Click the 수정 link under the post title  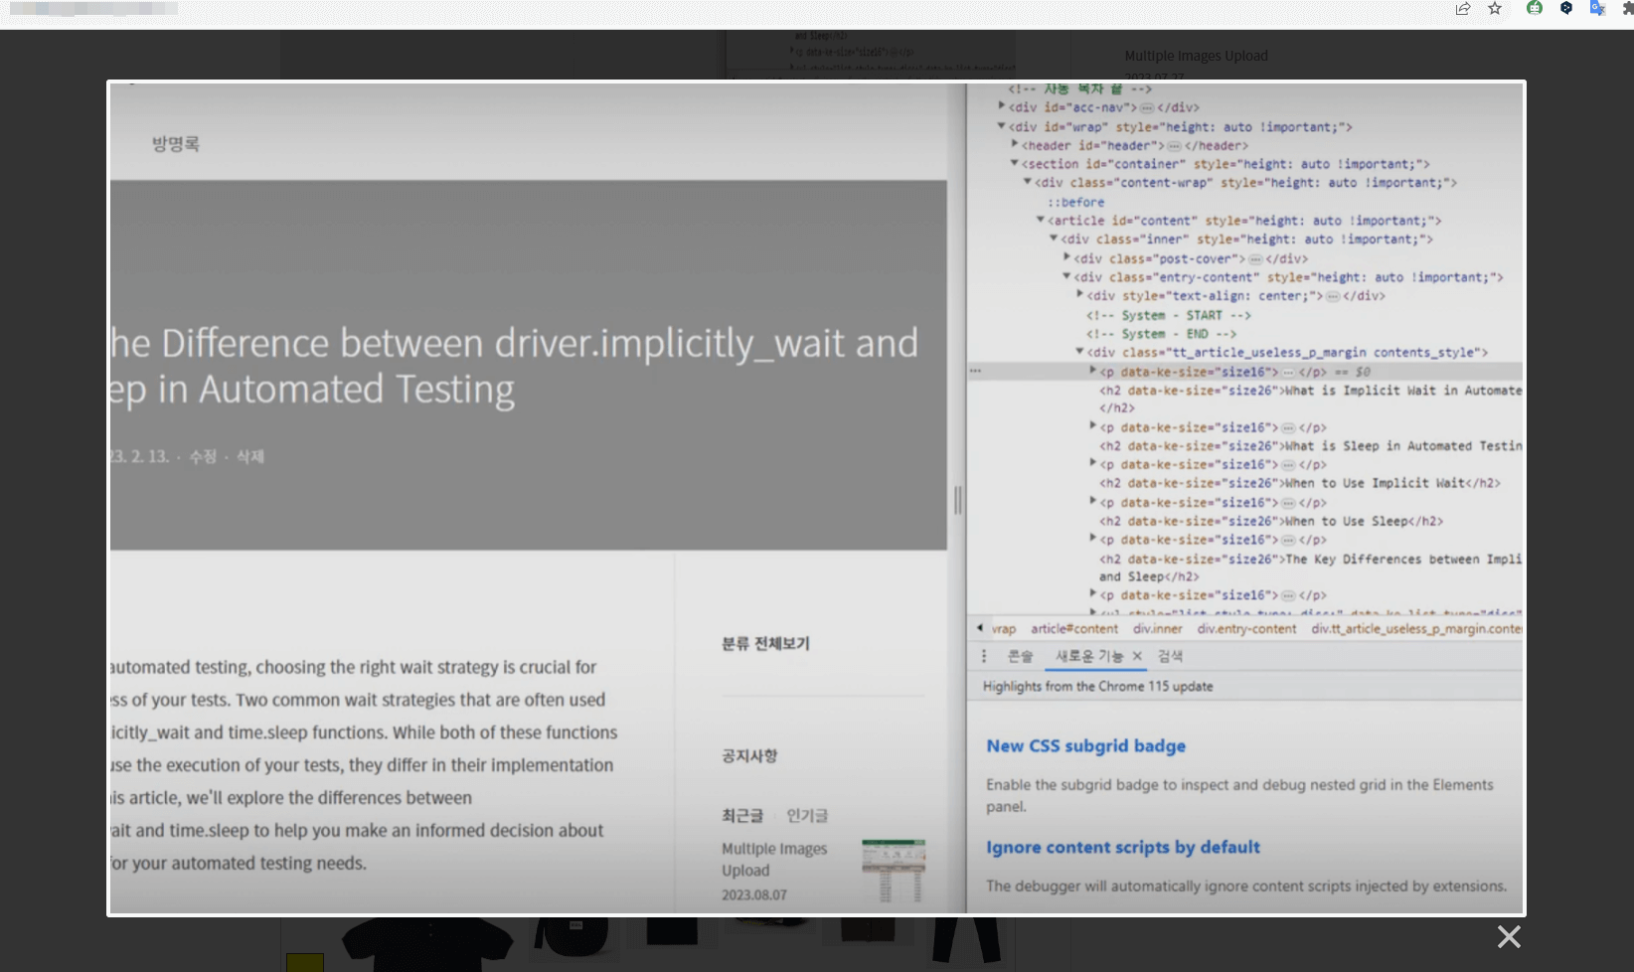[203, 457]
